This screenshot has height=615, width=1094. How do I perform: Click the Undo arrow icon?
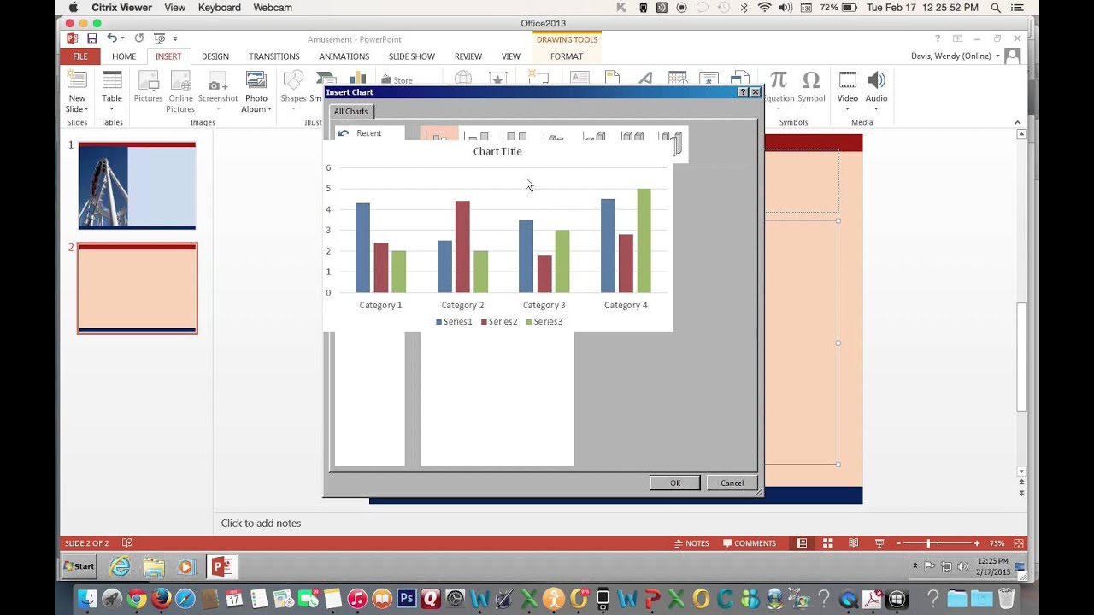tap(111, 38)
